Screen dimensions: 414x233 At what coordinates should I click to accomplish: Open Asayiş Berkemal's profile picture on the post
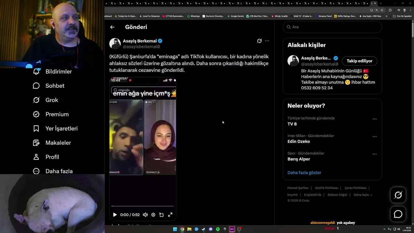point(115,44)
